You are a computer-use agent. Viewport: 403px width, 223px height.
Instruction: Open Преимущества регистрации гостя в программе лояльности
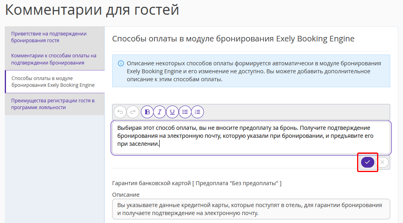click(55, 104)
